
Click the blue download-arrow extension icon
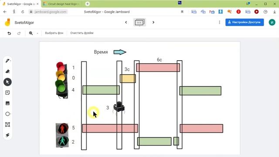221,12
